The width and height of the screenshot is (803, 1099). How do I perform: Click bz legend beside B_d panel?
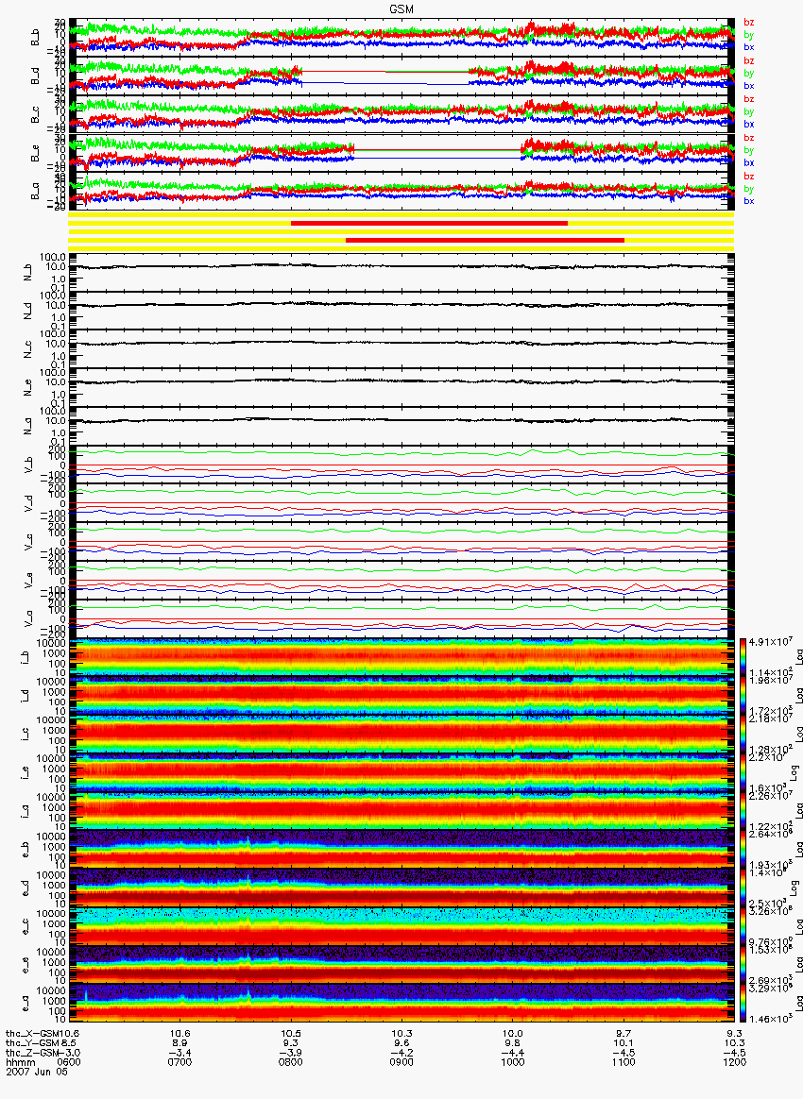click(x=749, y=61)
